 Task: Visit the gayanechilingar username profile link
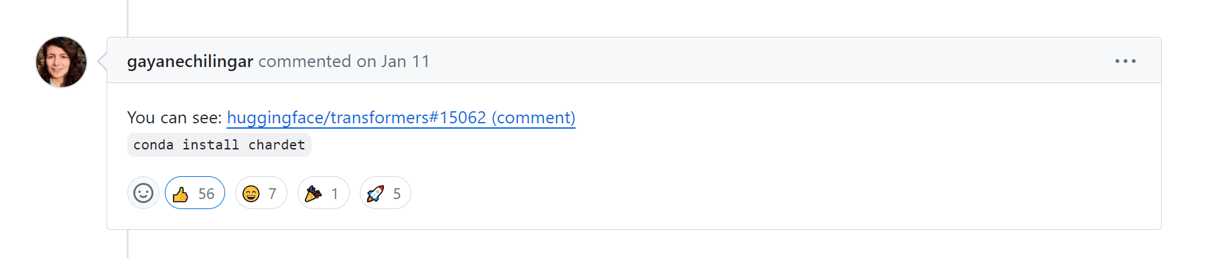[x=190, y=62]
